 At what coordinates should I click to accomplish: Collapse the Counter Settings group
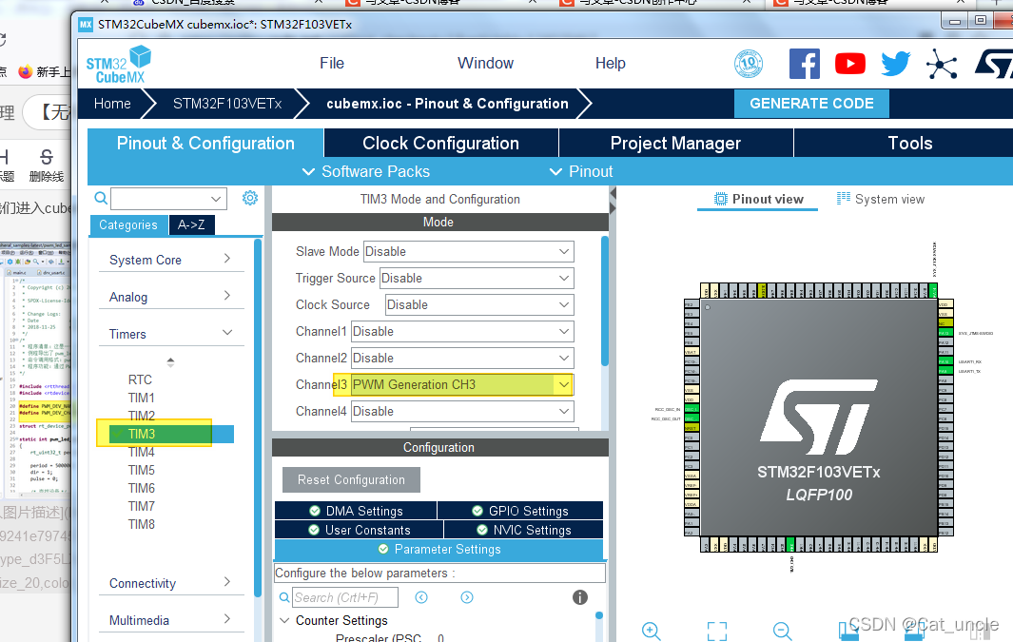pos(285,620)
